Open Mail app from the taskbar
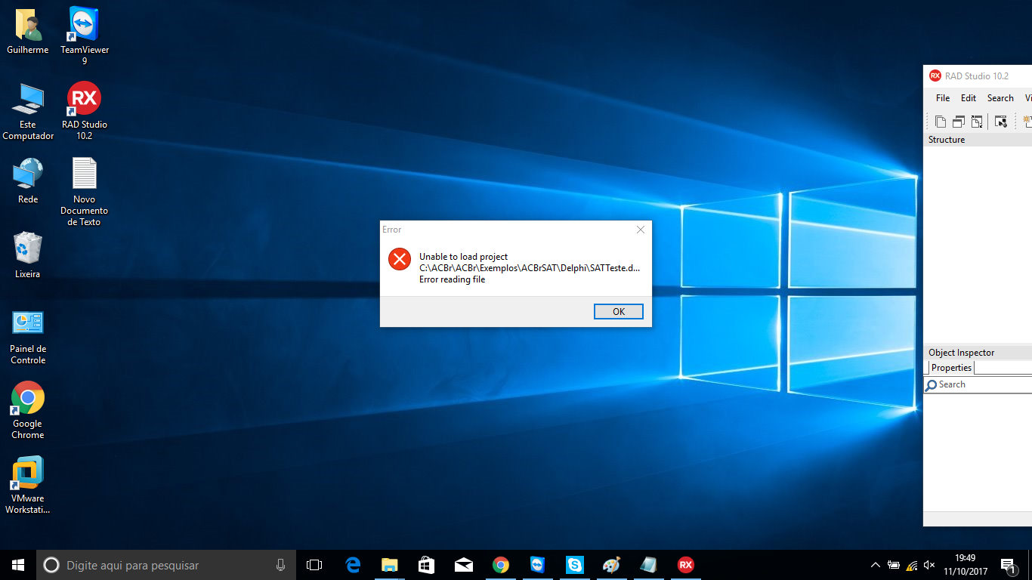Screen dimensions: 1032x580 click(x=464, y=565)
